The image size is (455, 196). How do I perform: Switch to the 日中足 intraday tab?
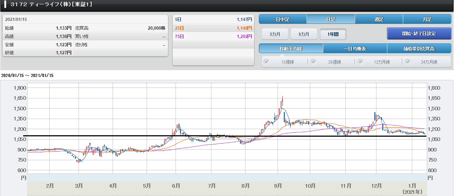[x=283, y=20]
